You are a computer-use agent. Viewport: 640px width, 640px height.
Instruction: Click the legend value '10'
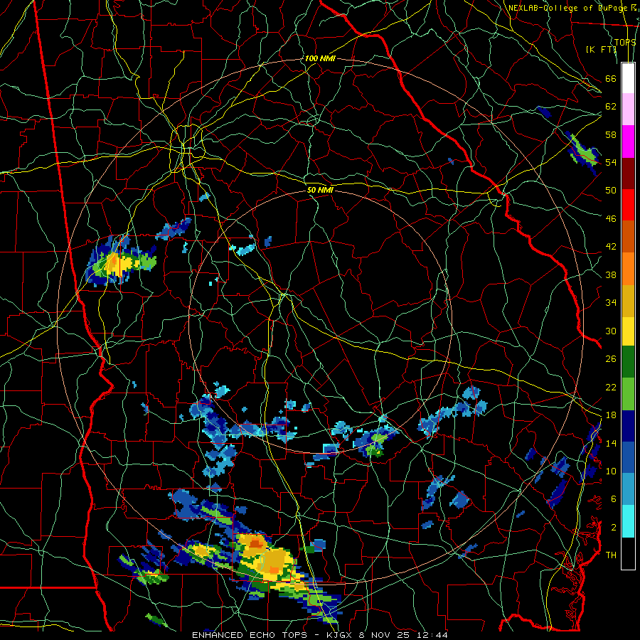coord(611,471)
